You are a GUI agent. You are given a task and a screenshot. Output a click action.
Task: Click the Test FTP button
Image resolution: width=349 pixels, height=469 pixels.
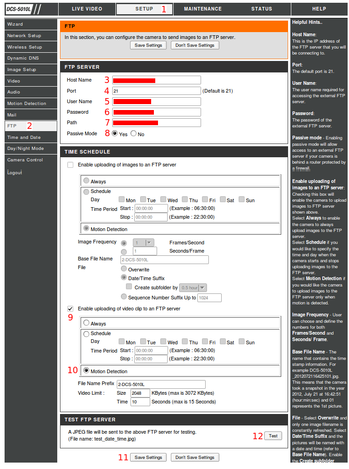(x=273, y=436)
